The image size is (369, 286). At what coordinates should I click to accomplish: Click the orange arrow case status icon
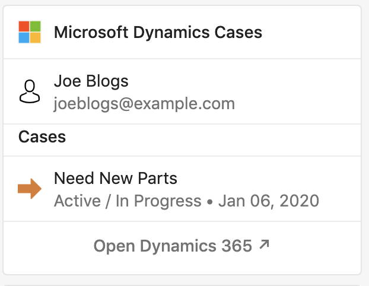pos(30,189)
